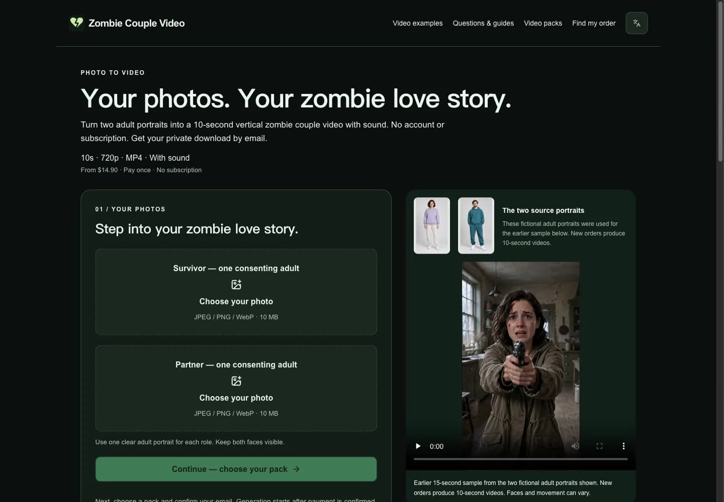
Task: Click 'Use one clear adult portrait' hint
Action: pyautogui.click(x=190, y=442)
